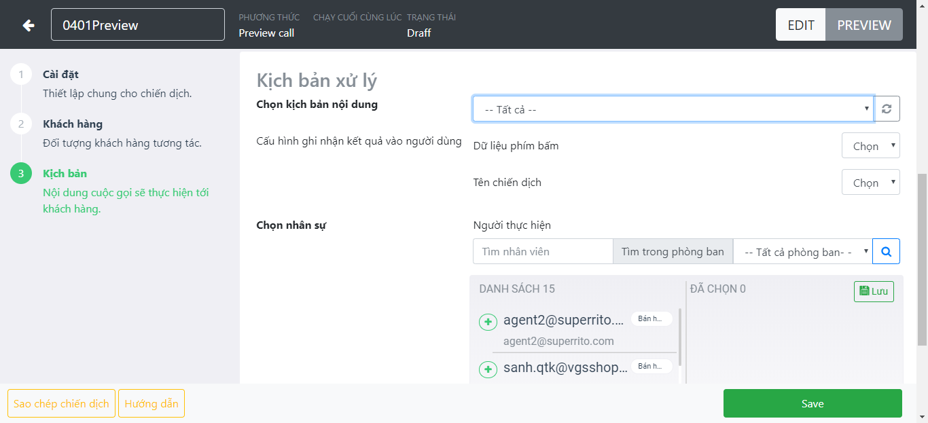Open the Hướng dẫn guide button

pyautogui.click(x=151, y=403)
